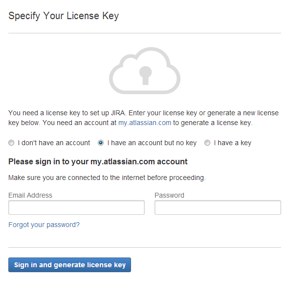Screen dimensions: 289x282
Task: Open the my.atlassian.com link in the description
Action: (145, 123)
